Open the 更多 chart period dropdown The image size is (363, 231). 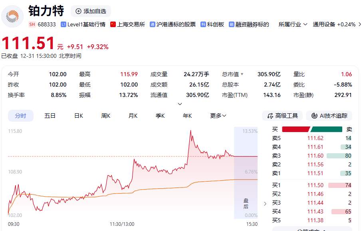pyautogui.click(x=218, y=115)
